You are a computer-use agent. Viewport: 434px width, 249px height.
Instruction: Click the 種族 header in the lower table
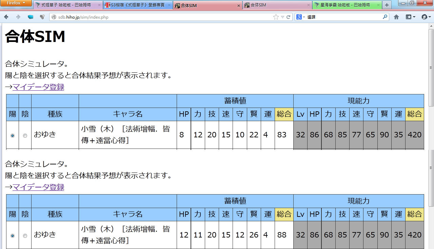click(x=55, y=214)
